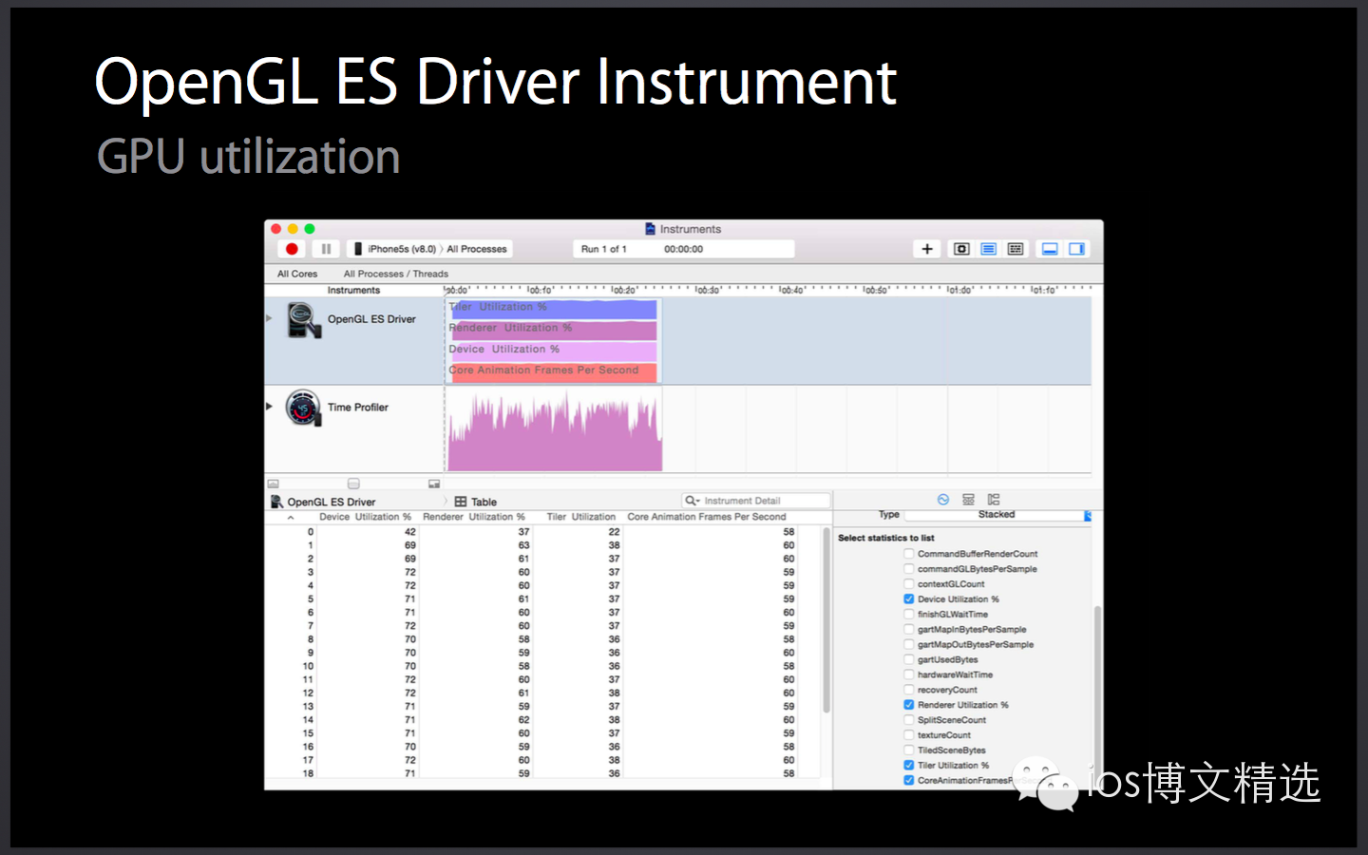The image size is (1368, 855).
Task: Click the OpenGL ES Driver icon in detail bar
Action: click(276, 502)
